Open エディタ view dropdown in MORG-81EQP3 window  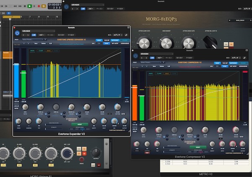point(247,8)
